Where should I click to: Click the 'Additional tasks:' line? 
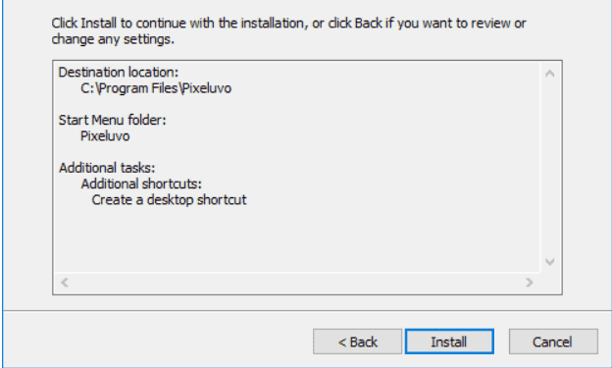107,168
